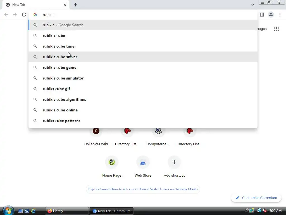Click the muted volume tray icon

[x=264, y=211]
